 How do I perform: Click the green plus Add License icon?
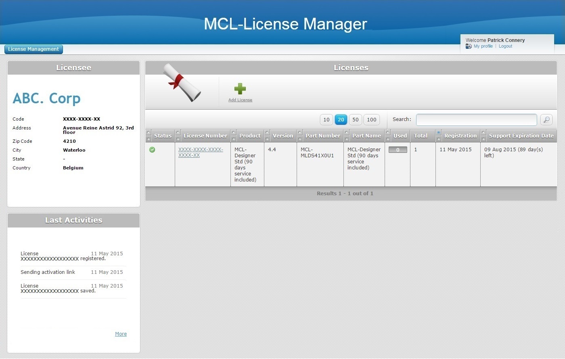(x=240, y=89)
